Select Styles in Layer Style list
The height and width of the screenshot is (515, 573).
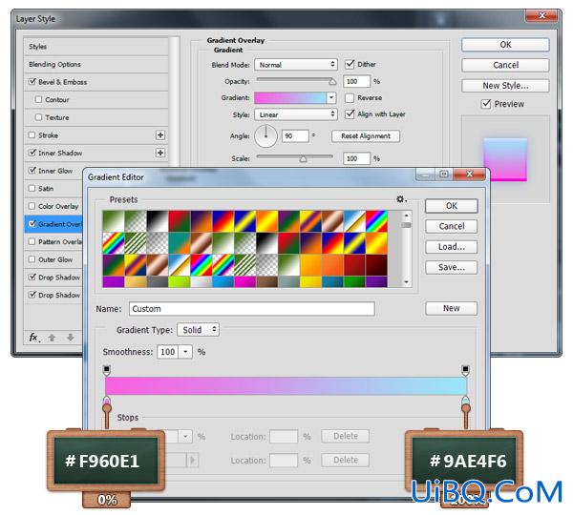click(95, 47)
